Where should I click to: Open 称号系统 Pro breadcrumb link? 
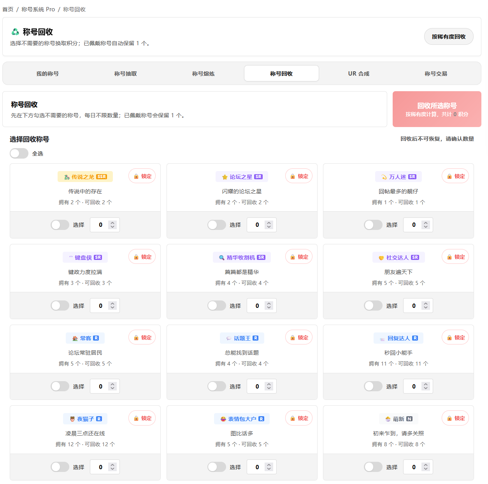(38, 9)
